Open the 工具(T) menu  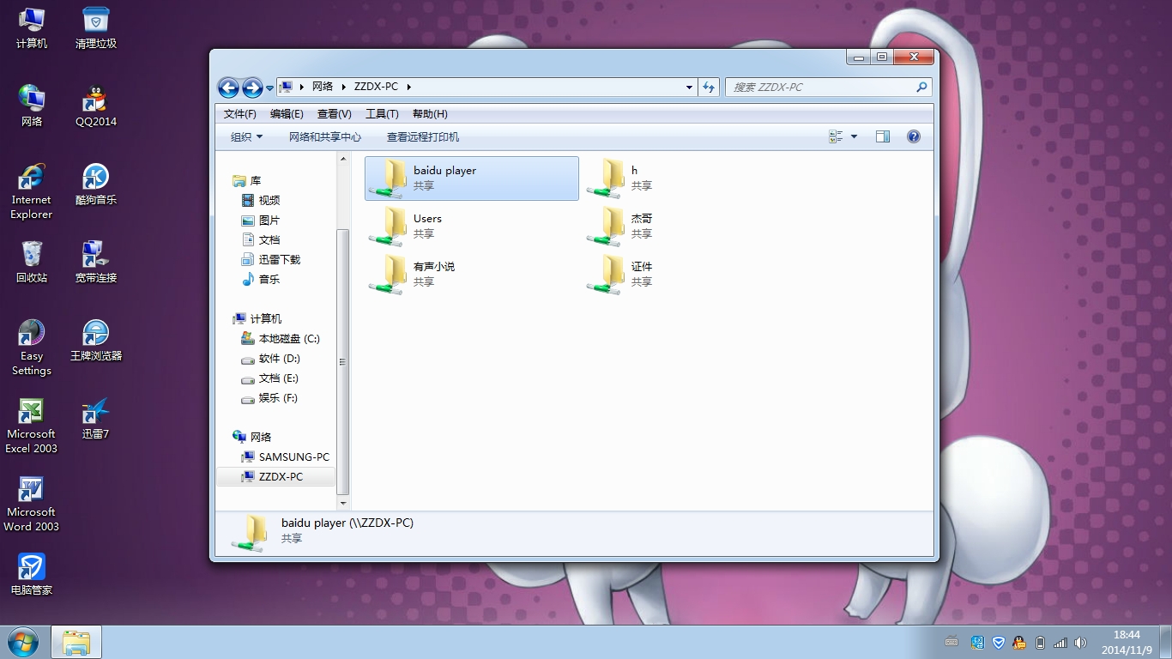tap(382, 113)
